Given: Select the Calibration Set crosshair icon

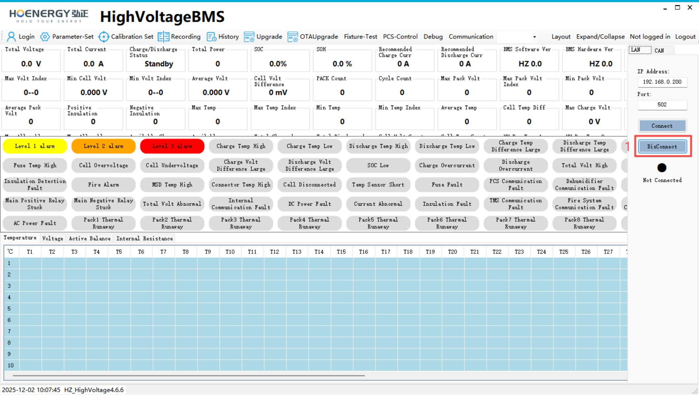Looking at the screenshot, I should 104,37.
